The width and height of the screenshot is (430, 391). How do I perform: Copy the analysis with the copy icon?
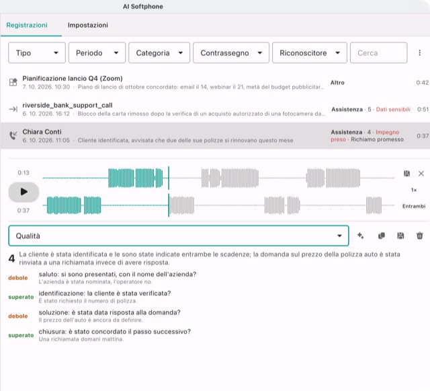(381, 236)
